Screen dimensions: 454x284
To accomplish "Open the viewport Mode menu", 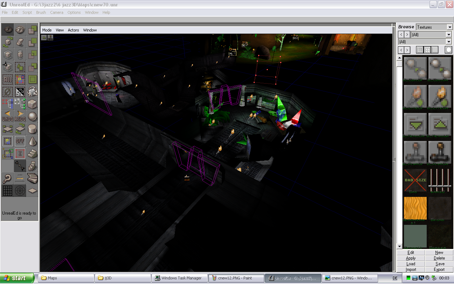I will (47, 30).
